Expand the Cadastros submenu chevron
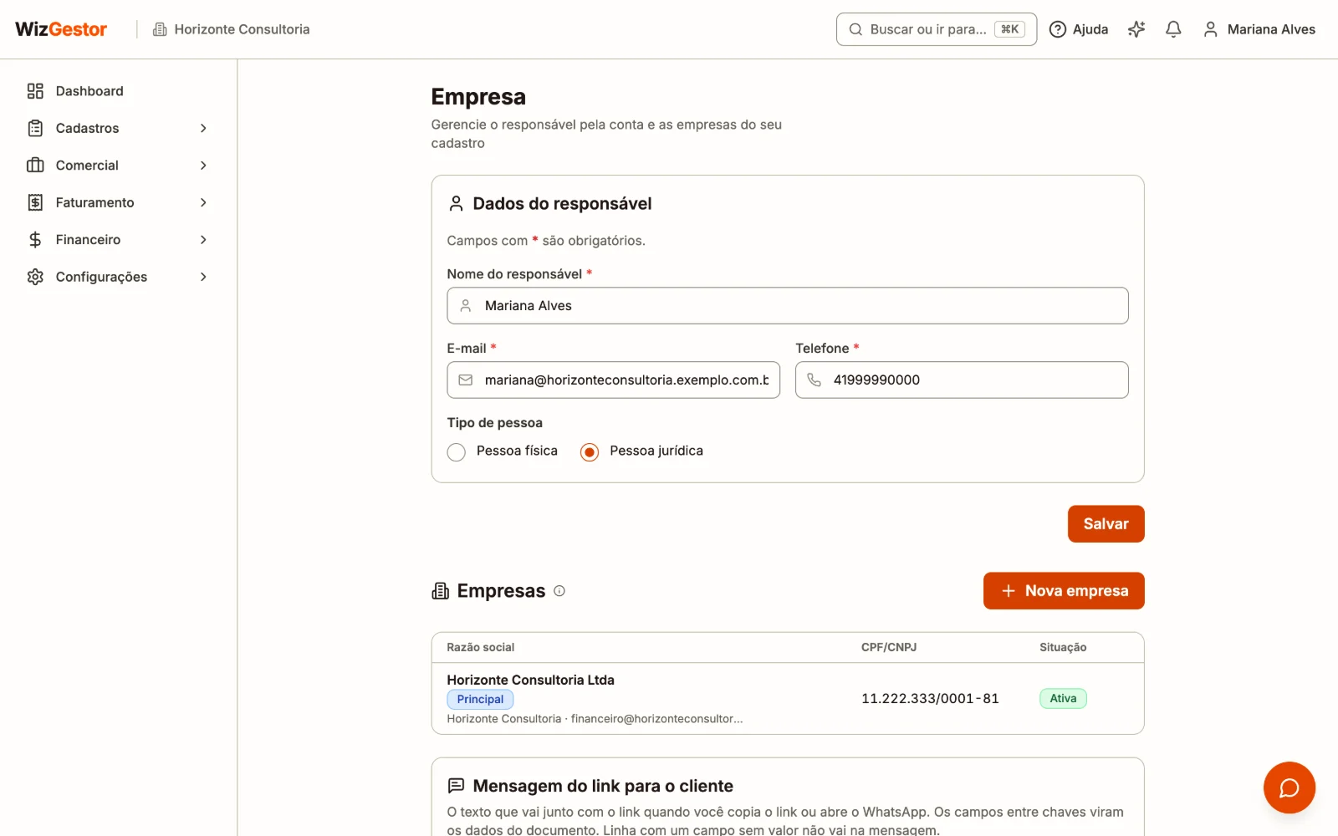Viewport: 1338px width, 836px height. coord(203,128)
